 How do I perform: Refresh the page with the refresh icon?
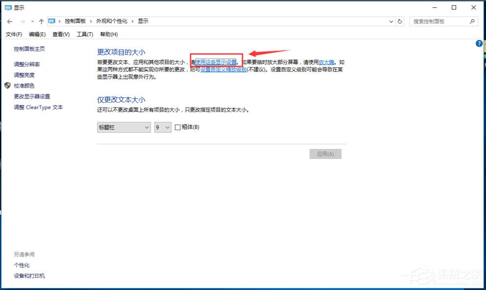[x=400, y=21]
